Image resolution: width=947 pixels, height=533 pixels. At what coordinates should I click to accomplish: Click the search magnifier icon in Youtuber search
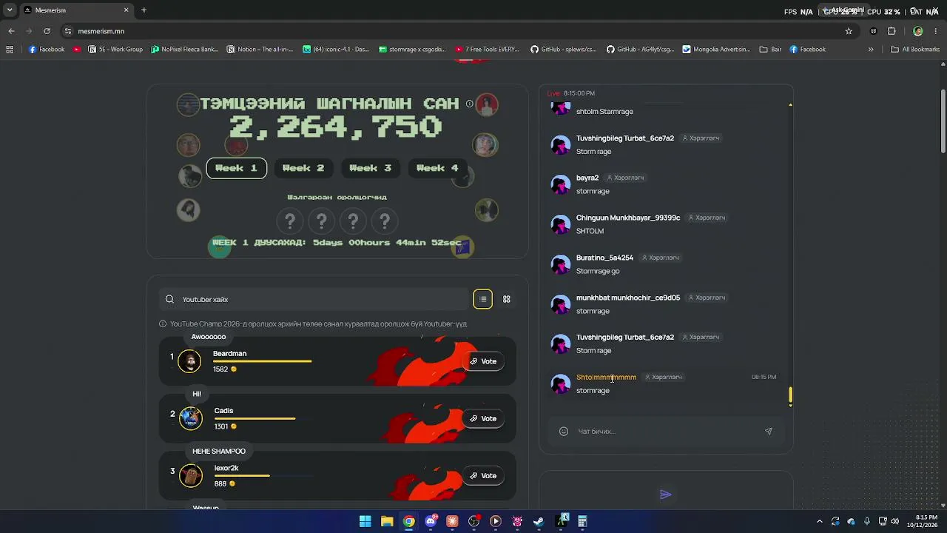point(169,299)
